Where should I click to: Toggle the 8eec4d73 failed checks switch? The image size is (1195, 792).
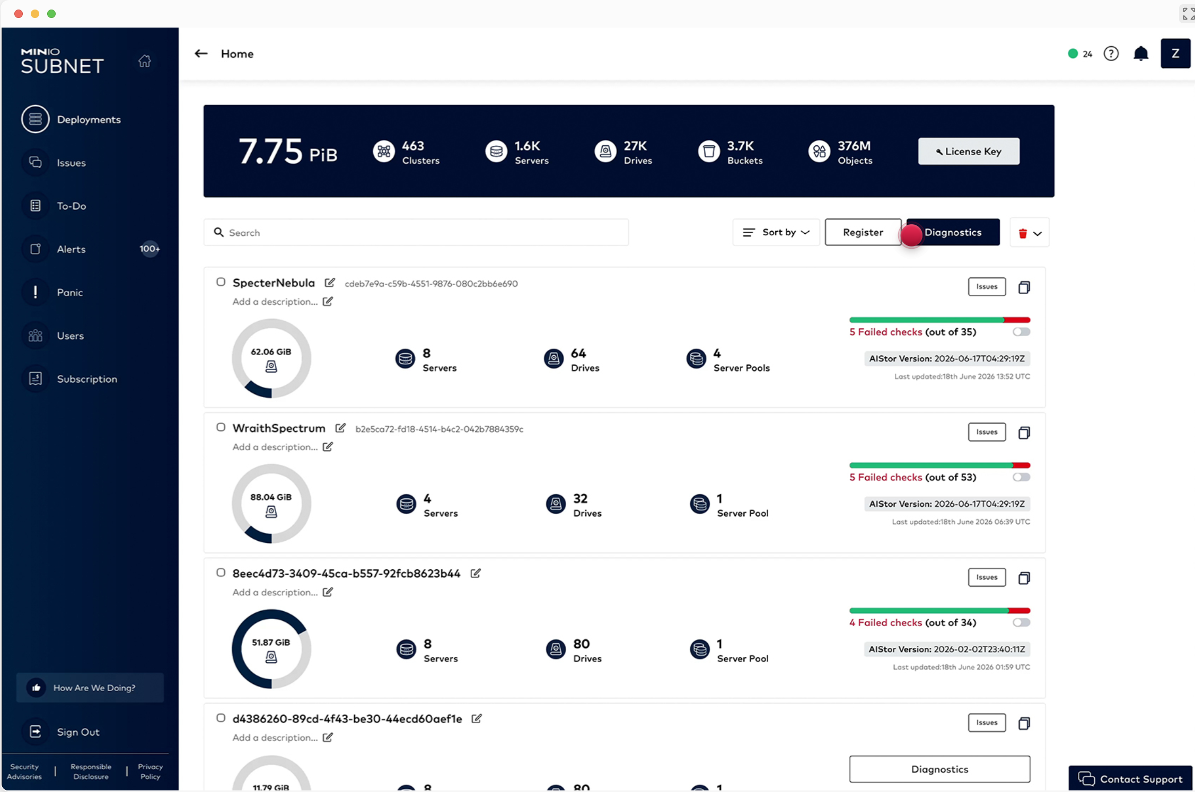coord(1021,622)
